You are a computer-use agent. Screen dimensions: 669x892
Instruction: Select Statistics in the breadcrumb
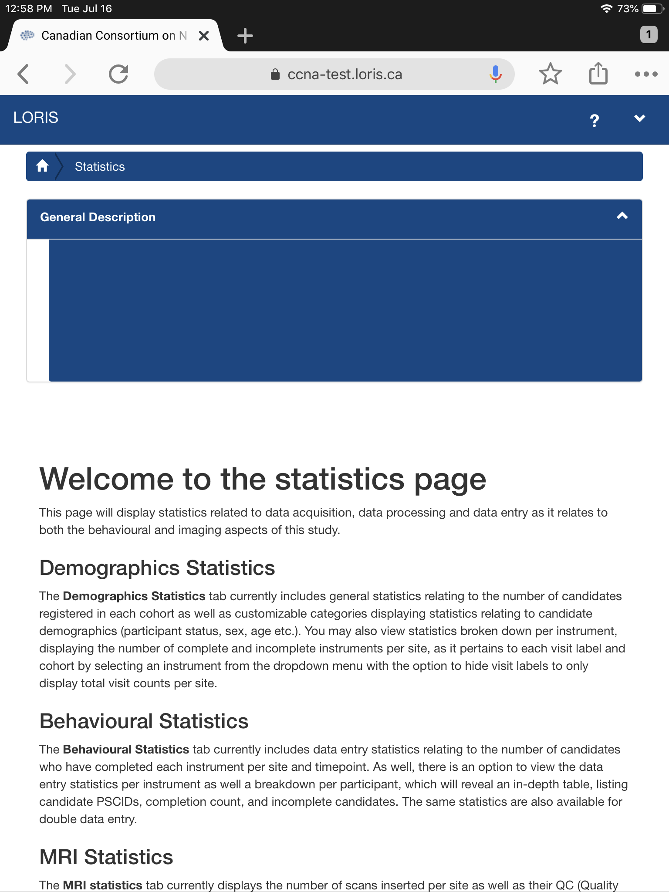pos(99,166)
